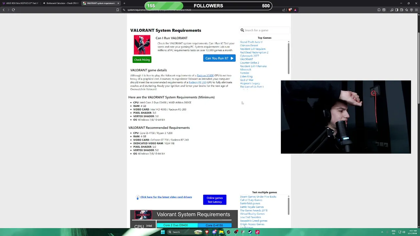Click Online games Test Latency button

(x=215, y=200)
